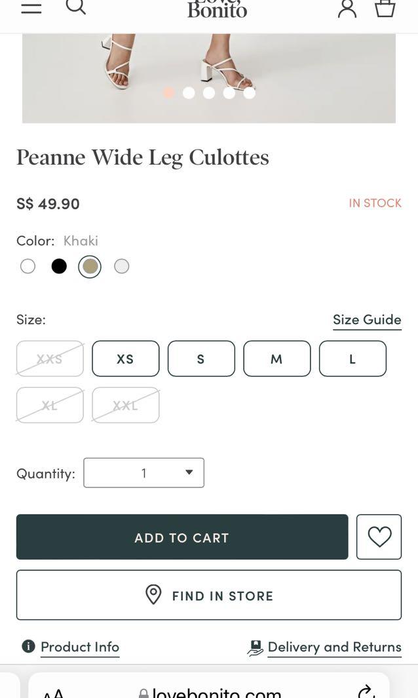The width and height of the screenshot is (418, 698).
Task: Add item to wishlist with heart icon
Action: pyautogui.click(x=379, y=537)
